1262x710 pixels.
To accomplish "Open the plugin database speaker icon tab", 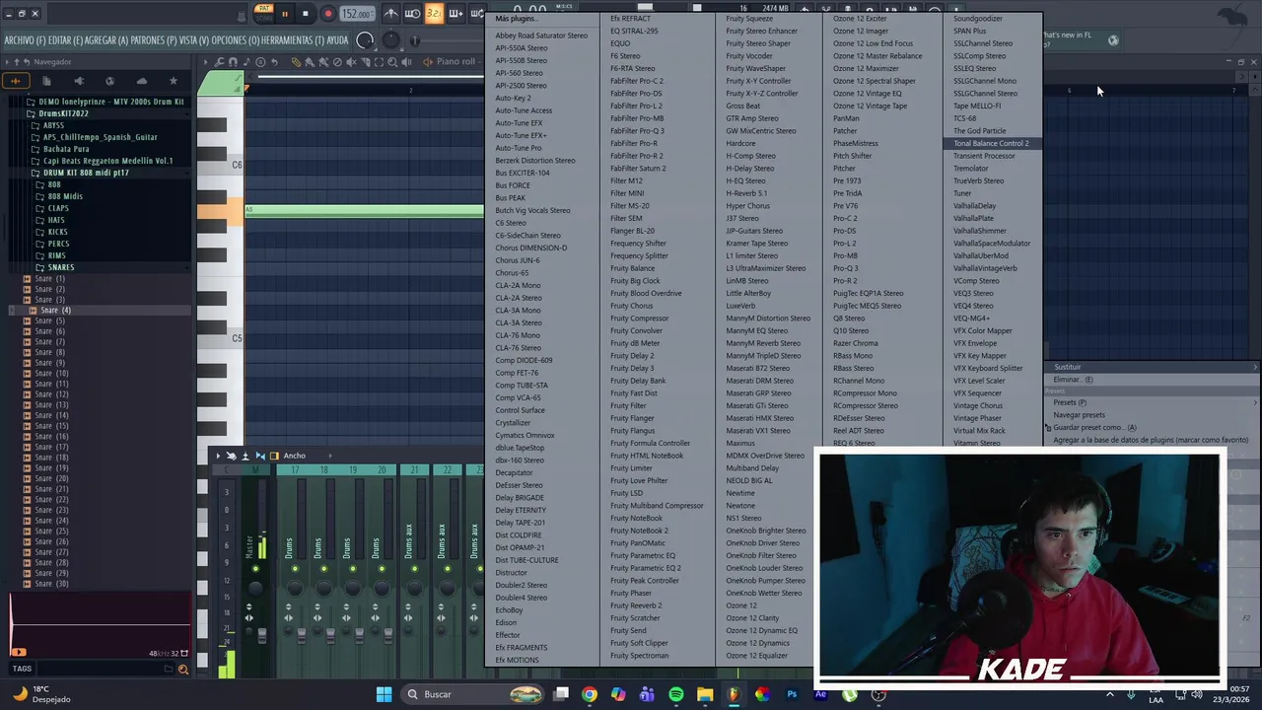I will pos(79,81).
